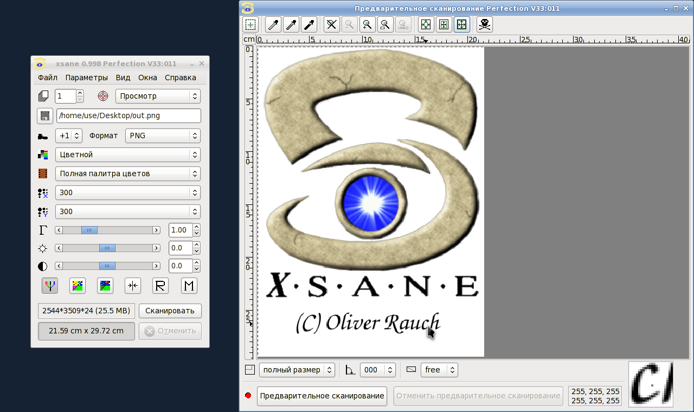This screenshot has width=694, height=412.
Task: Click the unzoom crossed magnifier icon
Action: coord(332,24)
